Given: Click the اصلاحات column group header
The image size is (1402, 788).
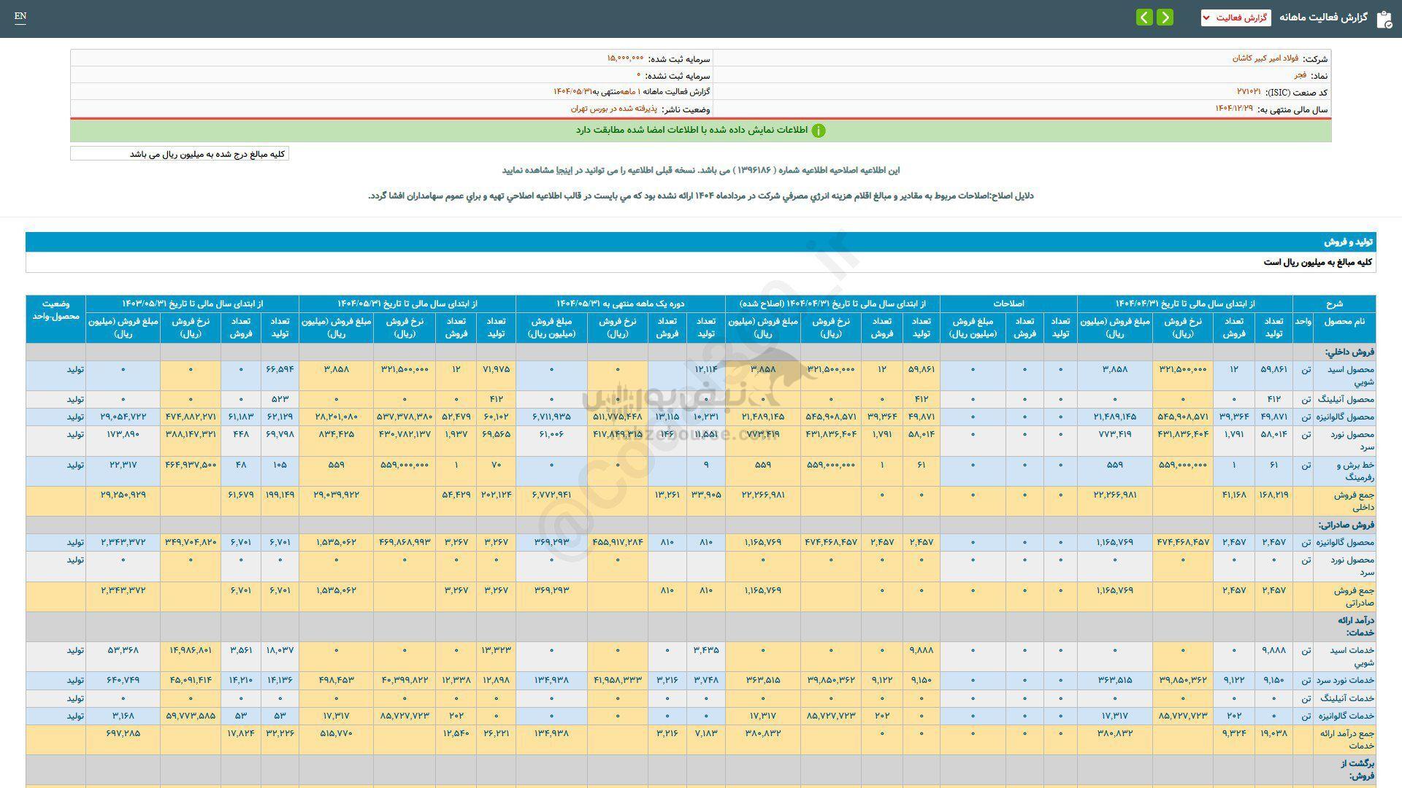Looking at the screenshot, I should point(1008,304).
